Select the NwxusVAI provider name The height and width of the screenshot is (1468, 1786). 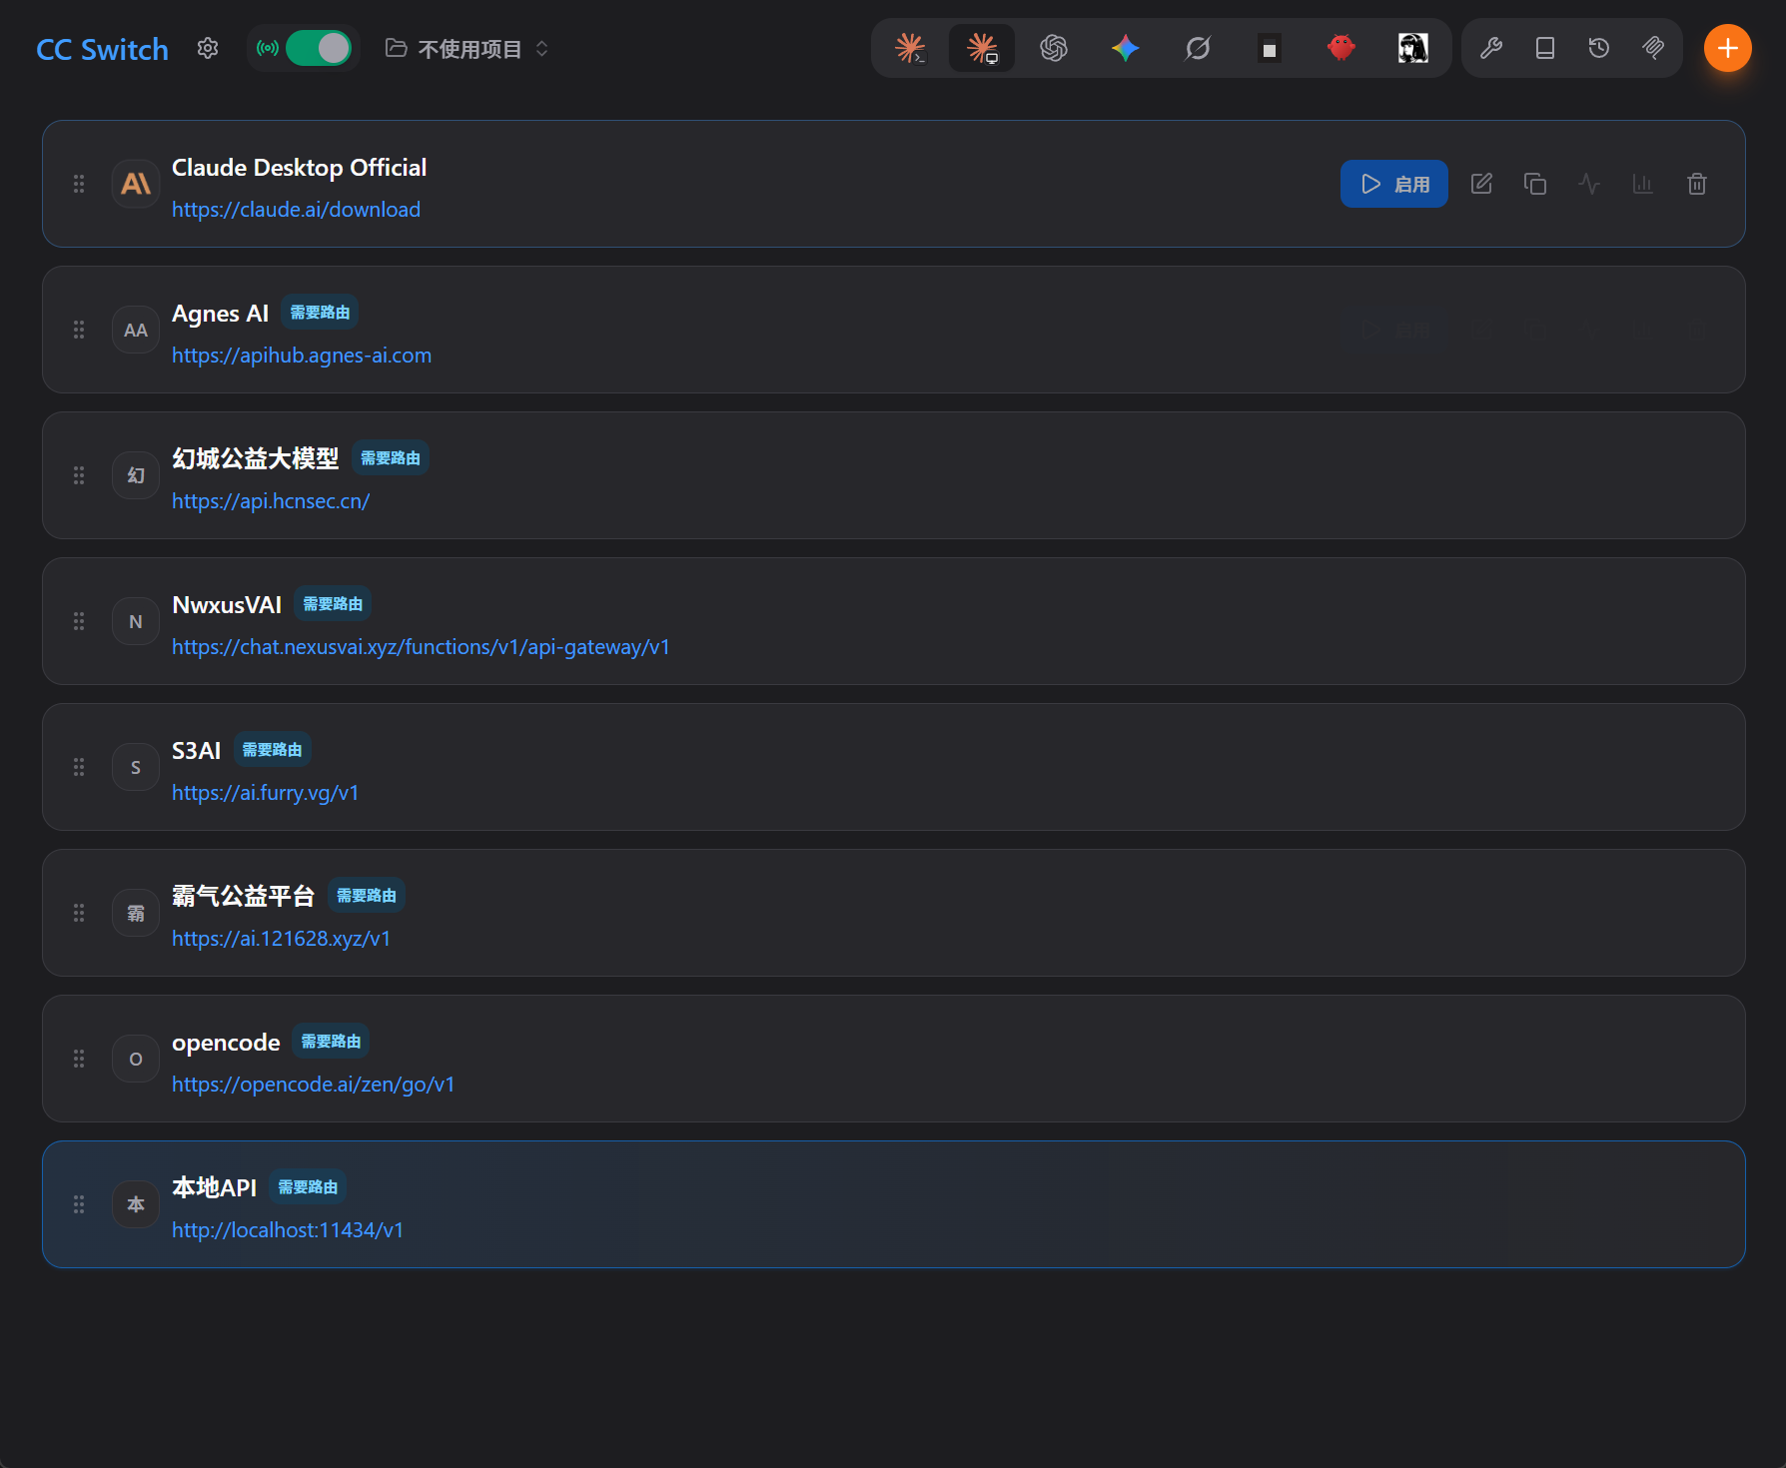227,605
